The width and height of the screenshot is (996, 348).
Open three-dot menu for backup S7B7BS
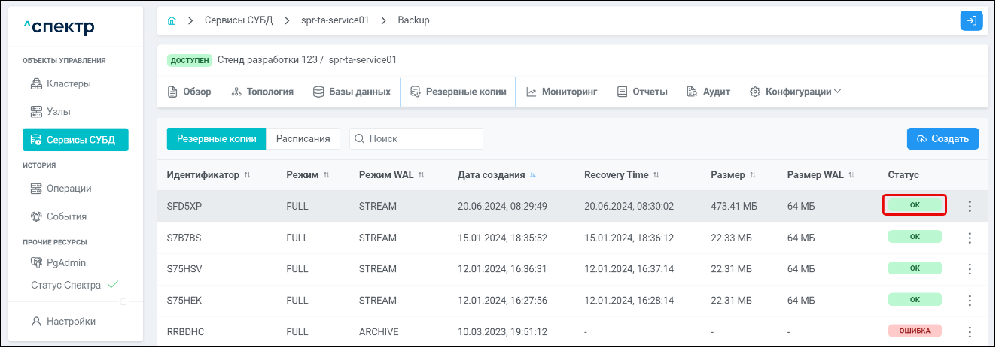[970, 238]
